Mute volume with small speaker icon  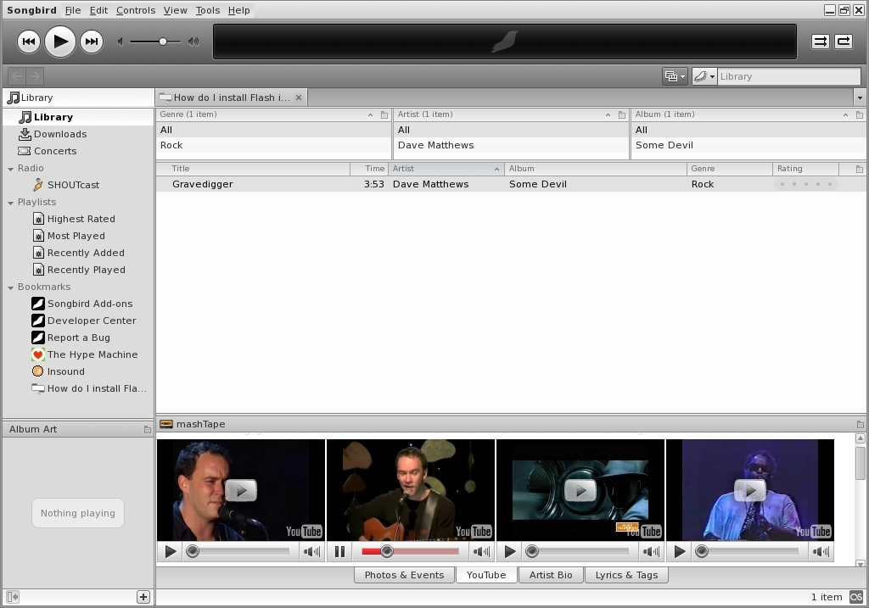(x=121, y=42)
